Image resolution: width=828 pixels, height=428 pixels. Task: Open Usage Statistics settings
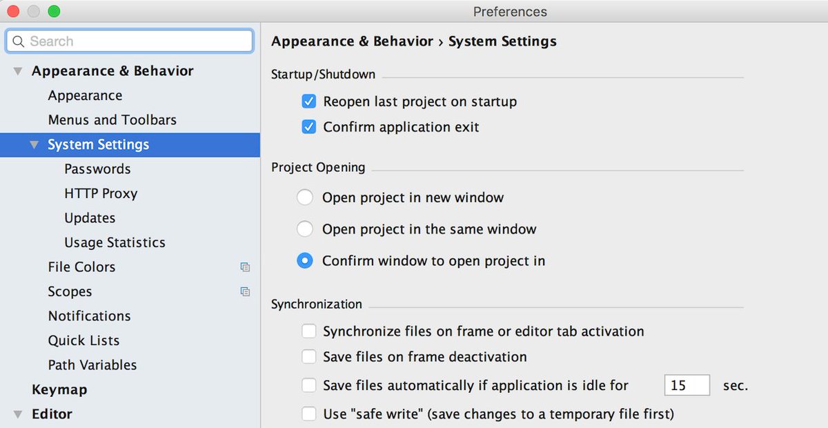tap(115, 243)
